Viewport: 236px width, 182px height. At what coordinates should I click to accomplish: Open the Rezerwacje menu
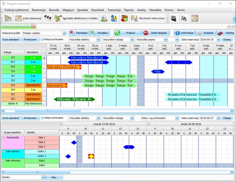39,9
